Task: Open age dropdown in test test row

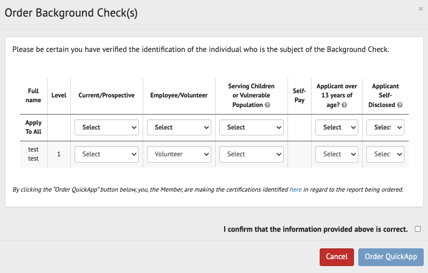Action: click(336, 154)
